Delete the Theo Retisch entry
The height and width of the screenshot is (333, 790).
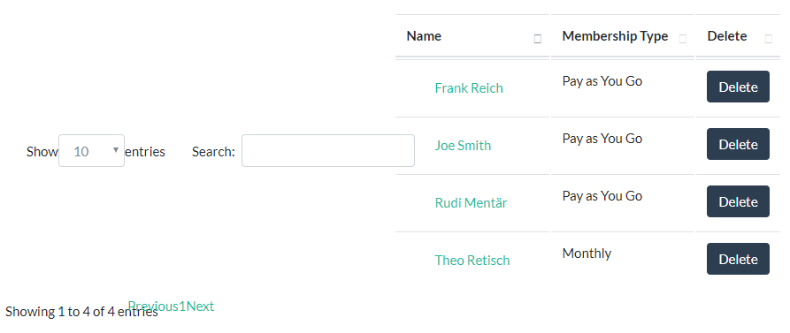(738, 259)
